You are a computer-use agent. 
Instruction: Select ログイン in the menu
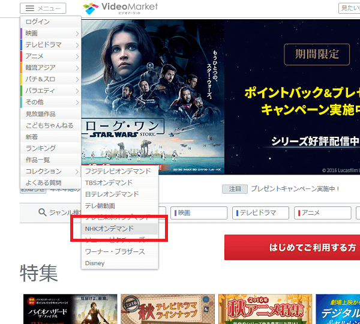[x=51, y=22]
